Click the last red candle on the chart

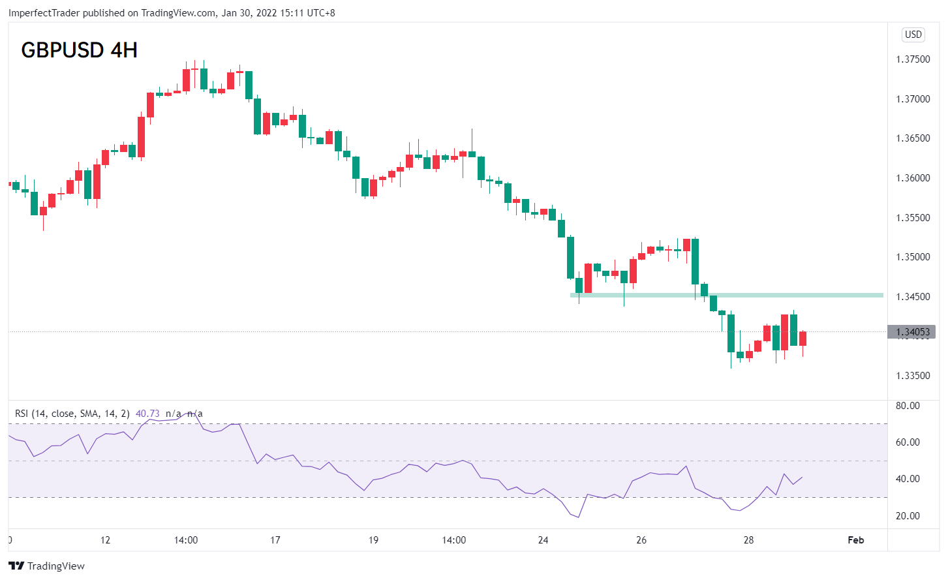pyautogui.click(x=803, y=339)
